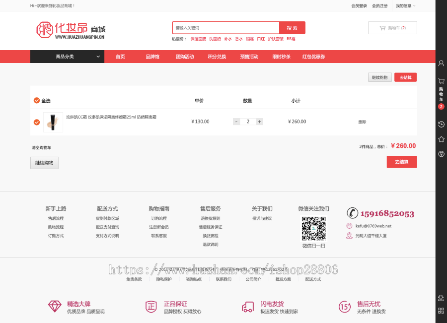
Task: Click the 会员登录 link
Action: 359,5
